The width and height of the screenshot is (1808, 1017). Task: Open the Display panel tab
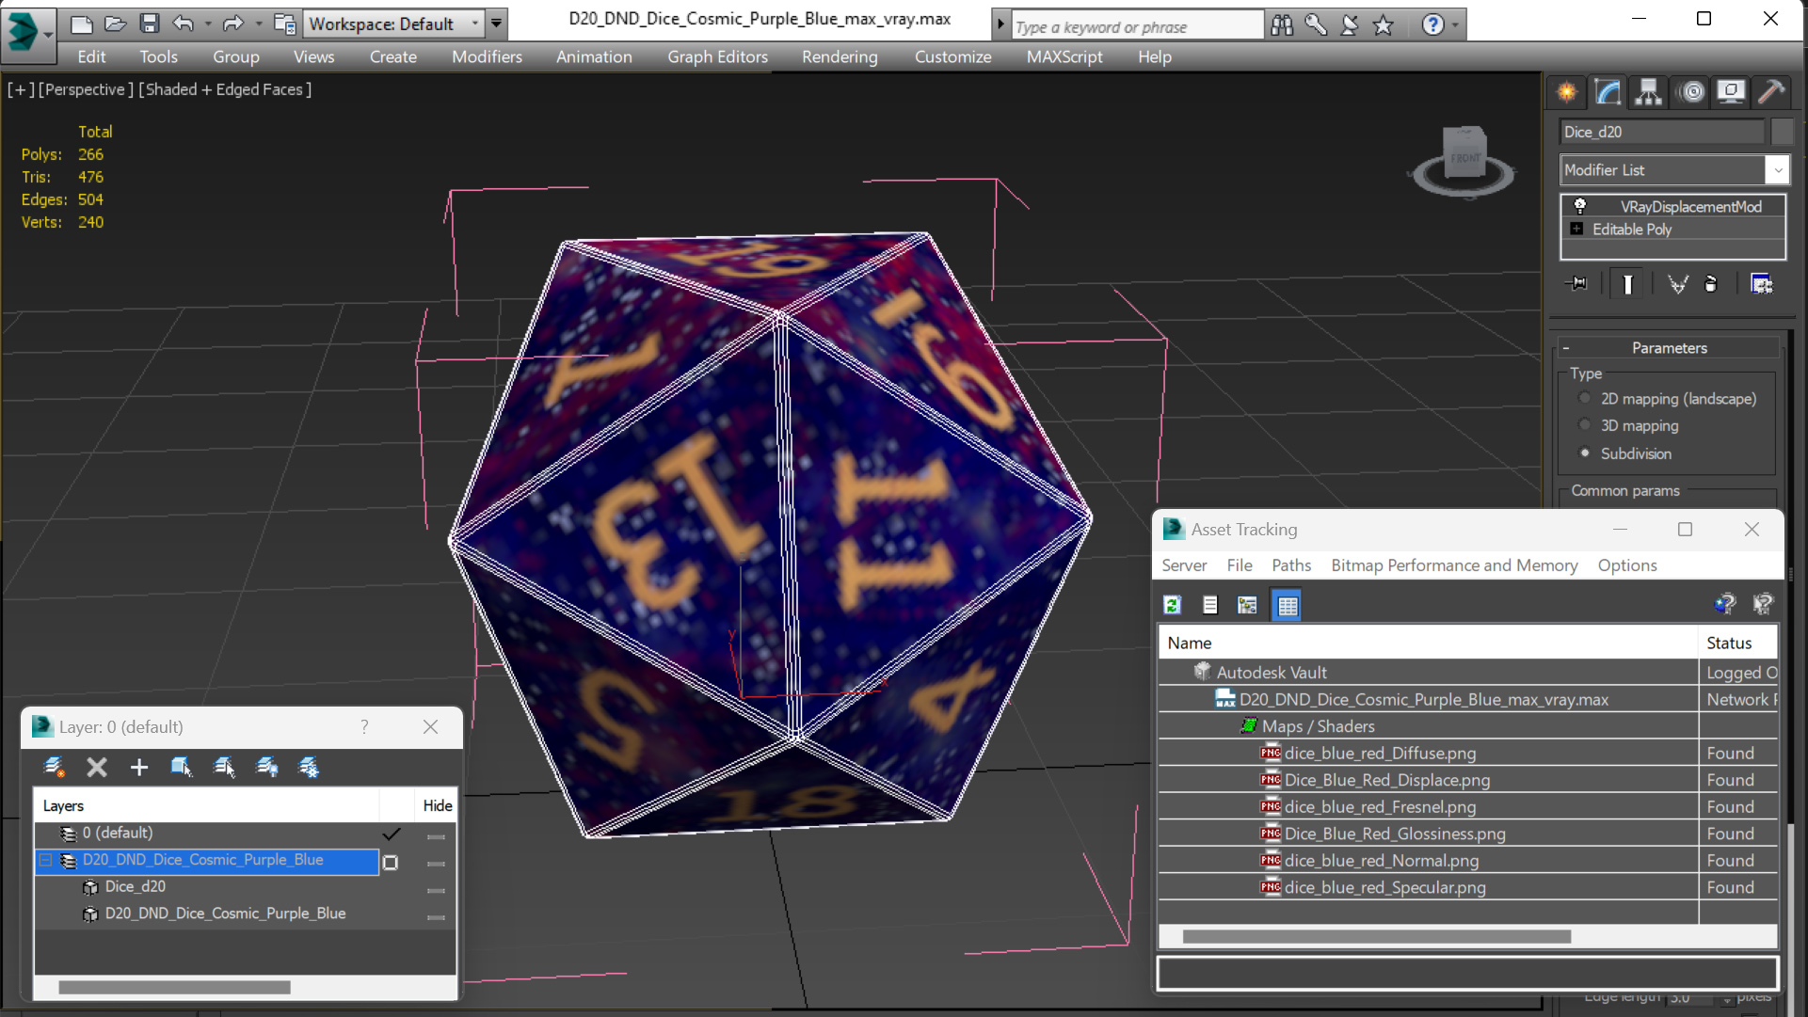1731,92
